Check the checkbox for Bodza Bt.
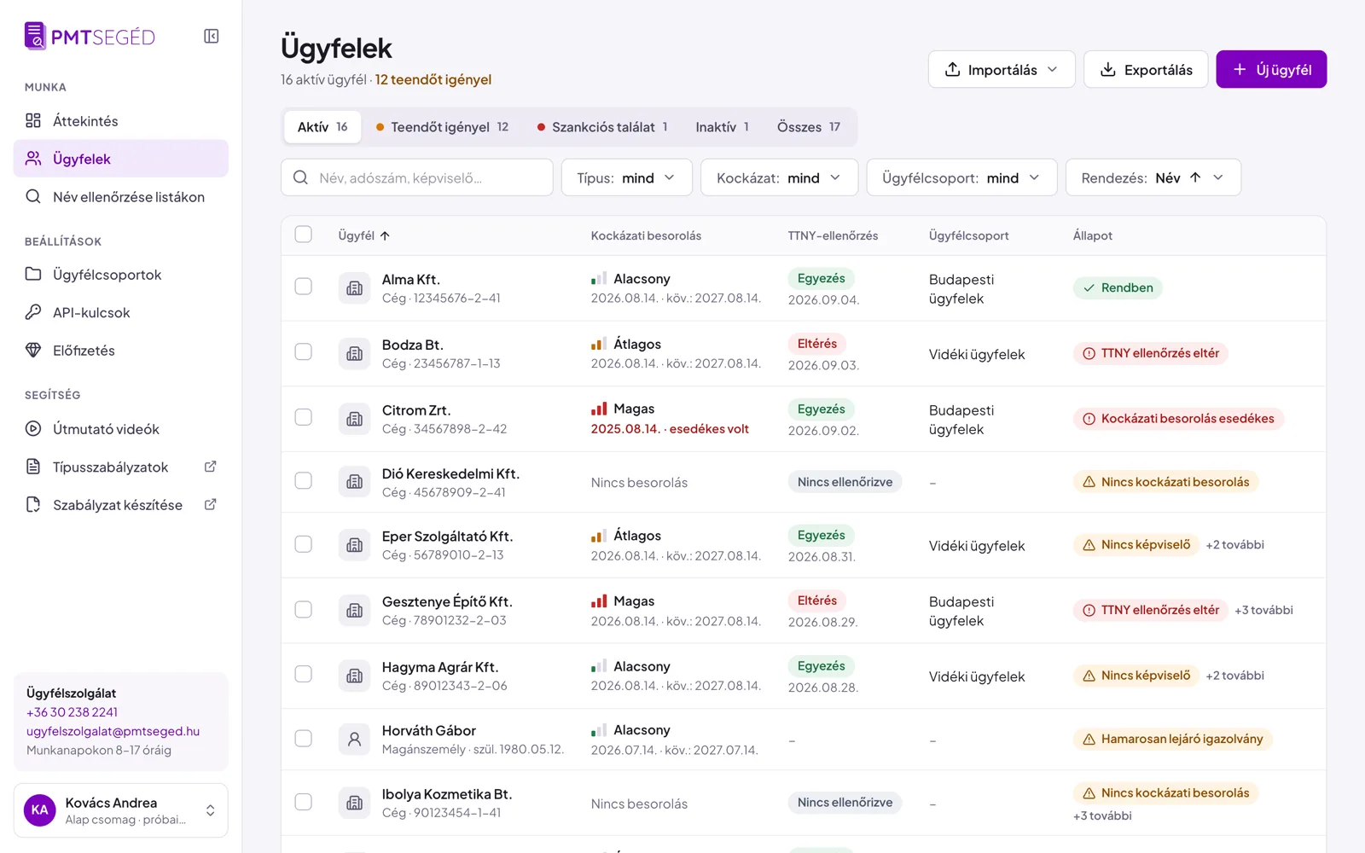The width and height of the screenshot is (1365, 853). click(x=303, y=351)
